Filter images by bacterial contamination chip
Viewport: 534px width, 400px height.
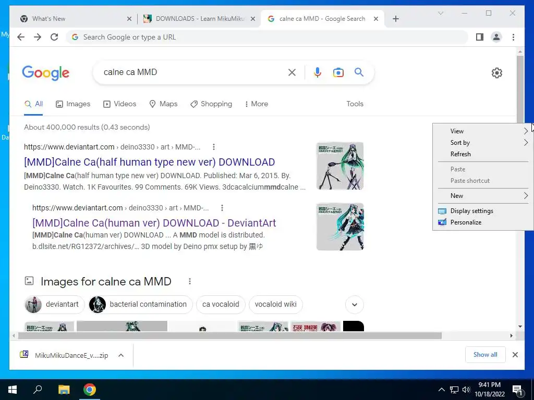(140, 304)
